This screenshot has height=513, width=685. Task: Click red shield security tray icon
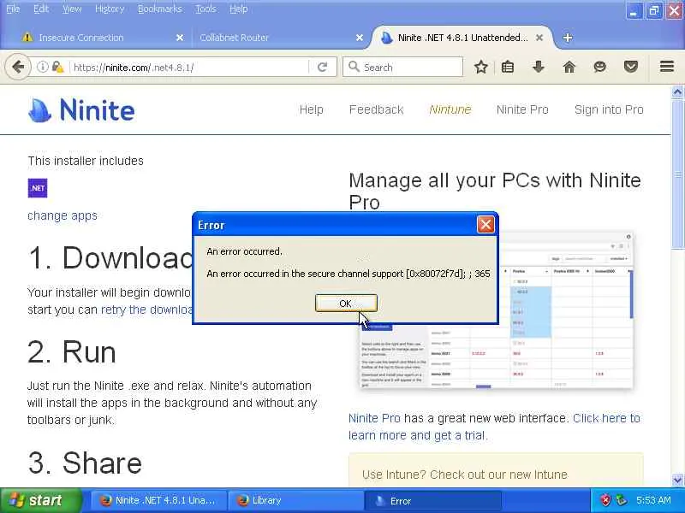(x=605, y=500)
